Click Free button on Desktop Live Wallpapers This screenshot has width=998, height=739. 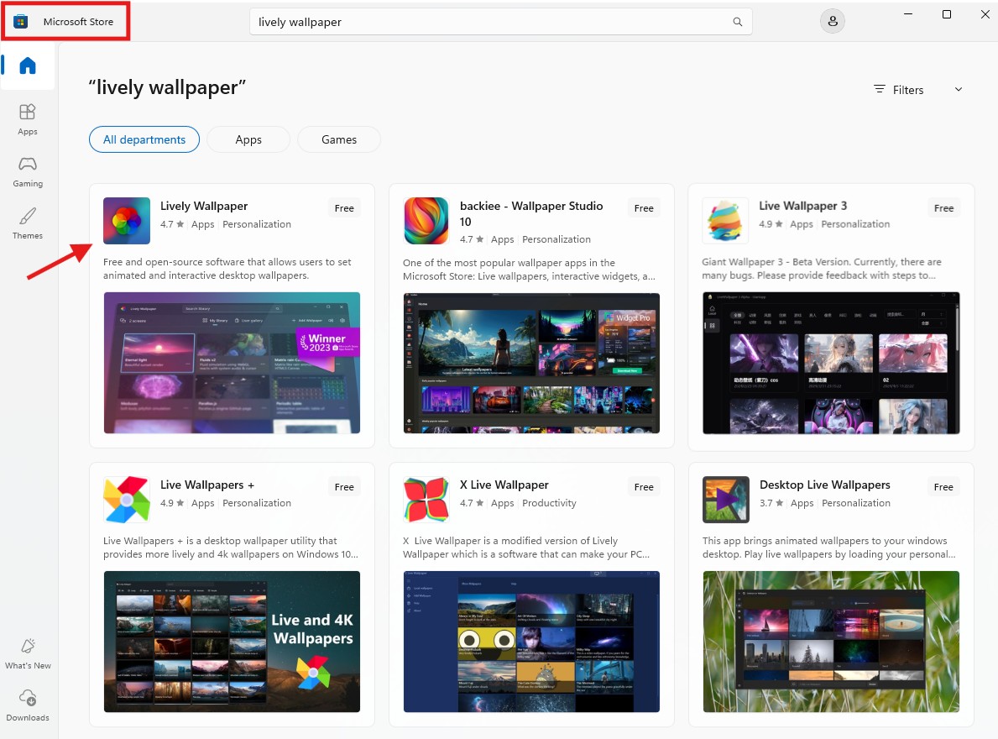click(x=943, y=487)
